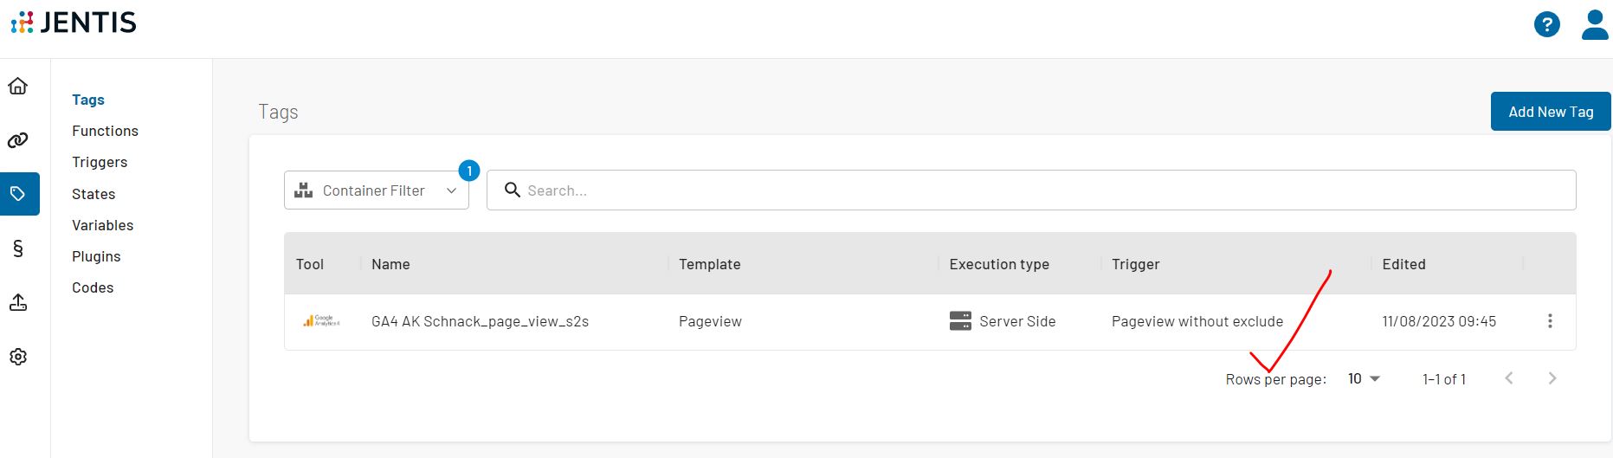1613x458 pixels.
Task: Open the GA4 AK Schnack_page_view_s2s tag
Action: point(480,321)
